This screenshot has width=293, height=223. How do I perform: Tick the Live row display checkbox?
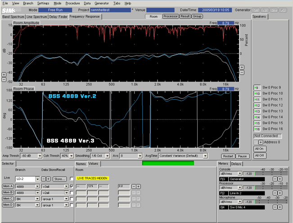tap(72, 179)
